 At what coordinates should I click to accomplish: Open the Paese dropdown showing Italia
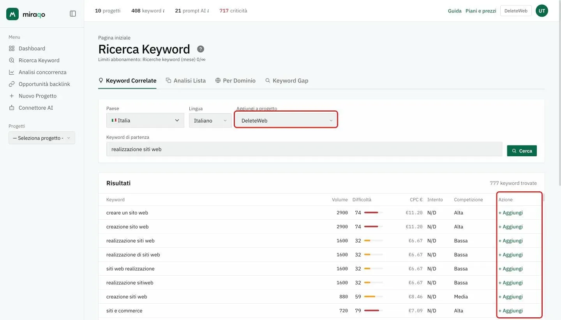[145, 121]
